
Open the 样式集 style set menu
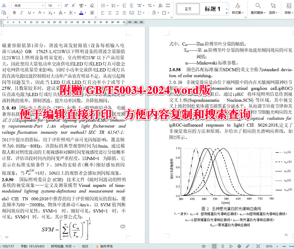[238, 9]
